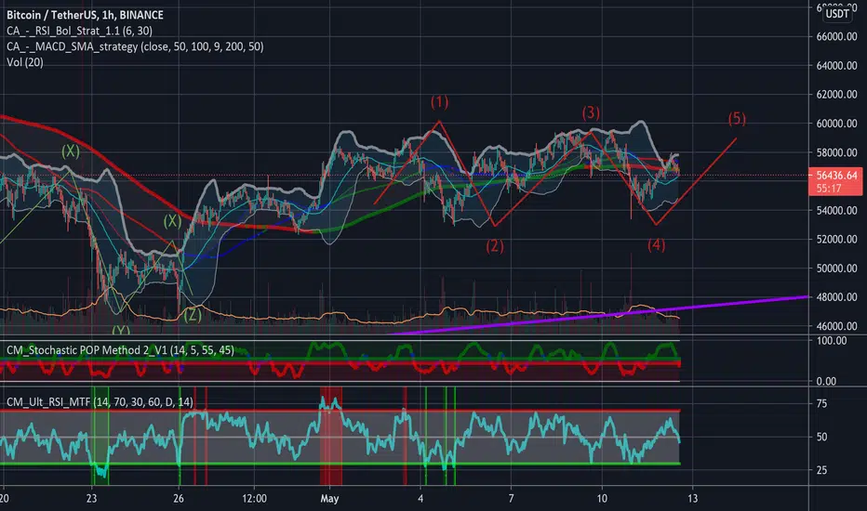Image resolution: width=867 pixels, height=511 pixels.
Task: Select the CM_Ult_RSI_MTF indicator legend
Action: [x=100, y=401]
